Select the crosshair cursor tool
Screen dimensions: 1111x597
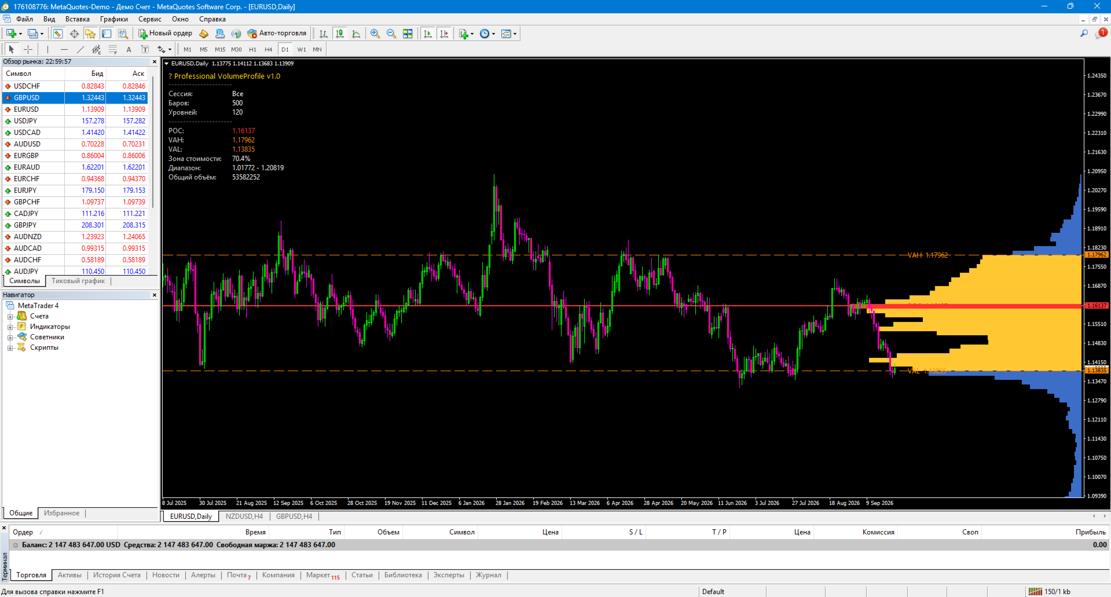(x=28, y=49)
